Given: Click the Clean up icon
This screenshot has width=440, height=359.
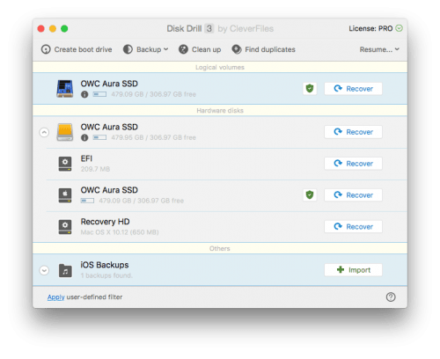Looking at the screenshot, I should [x=183, y=49].
